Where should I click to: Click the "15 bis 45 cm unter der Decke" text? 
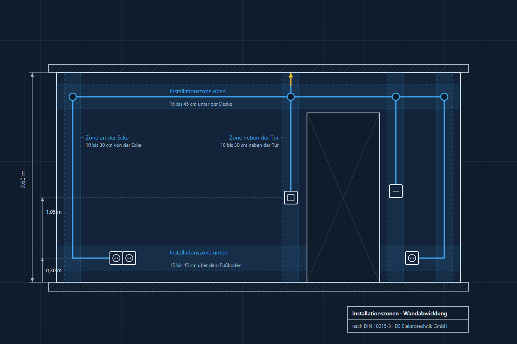[201, 104]
